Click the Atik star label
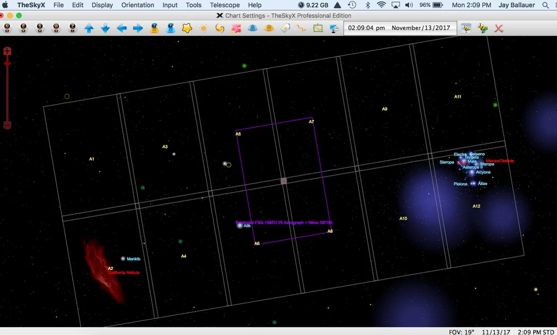Screen dimensions: 557x335 point(247,225)
